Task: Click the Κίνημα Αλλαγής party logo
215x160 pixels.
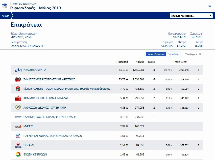Action: point(18,89)
